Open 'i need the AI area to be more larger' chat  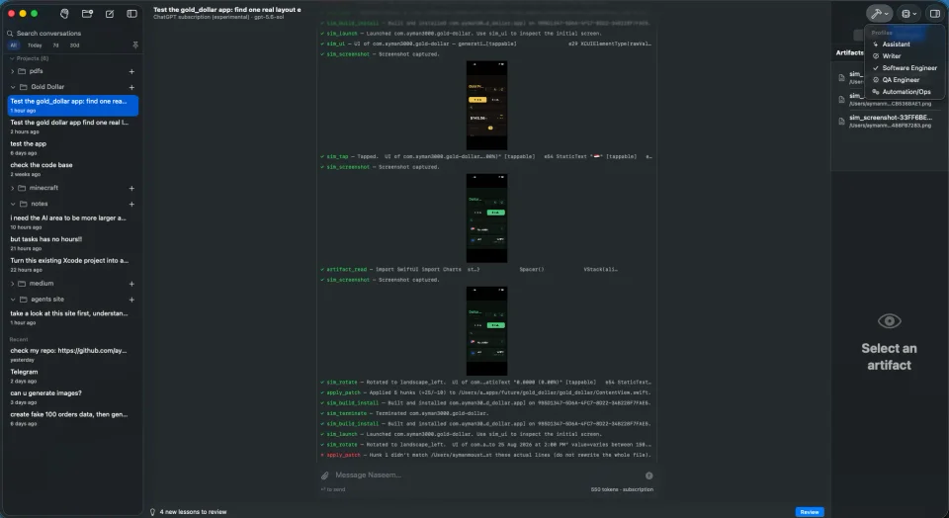tap(72, 222)
